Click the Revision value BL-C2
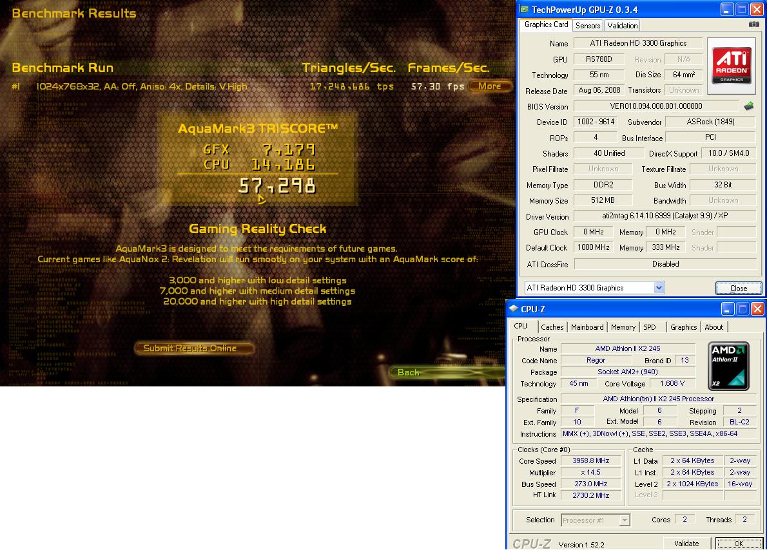This screenshot has width=767, height=550. click(739, 422)
